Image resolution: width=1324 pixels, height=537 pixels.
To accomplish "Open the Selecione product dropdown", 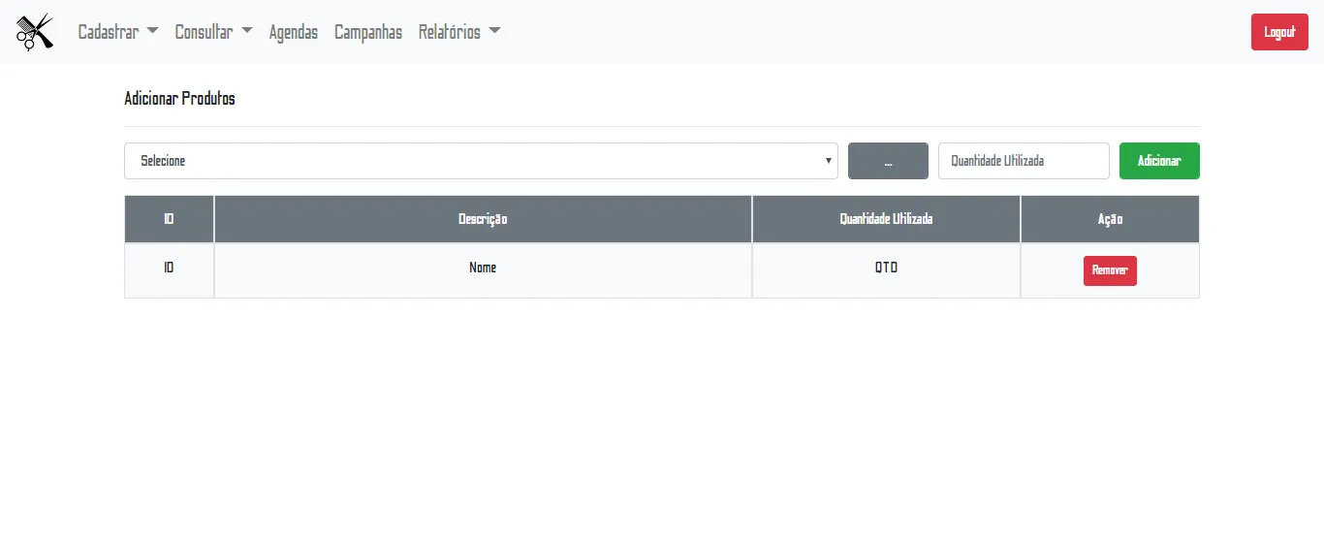I will 481,161.
